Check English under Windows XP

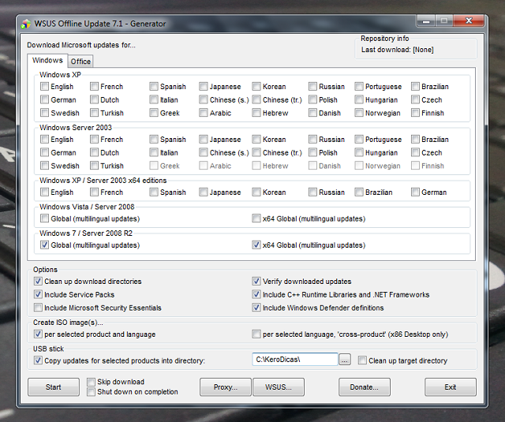tap(44, 86)
